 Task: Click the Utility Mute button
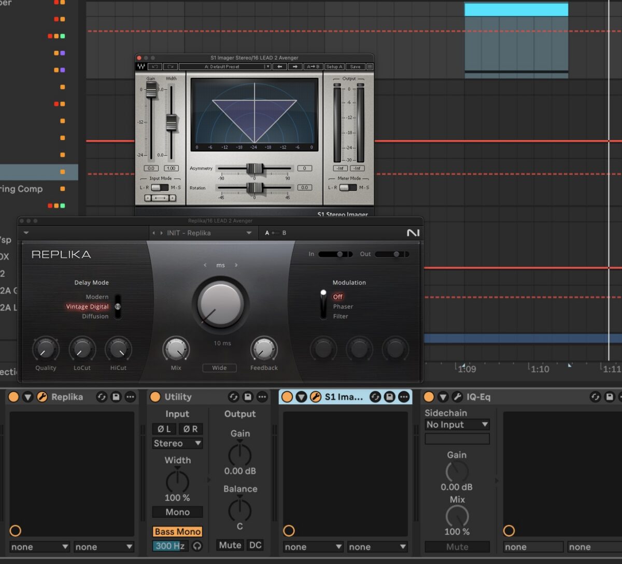230,545
